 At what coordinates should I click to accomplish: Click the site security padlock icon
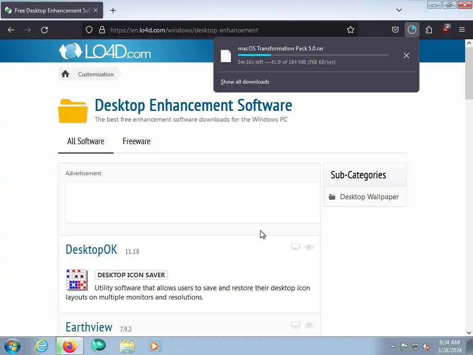[102, 30]
